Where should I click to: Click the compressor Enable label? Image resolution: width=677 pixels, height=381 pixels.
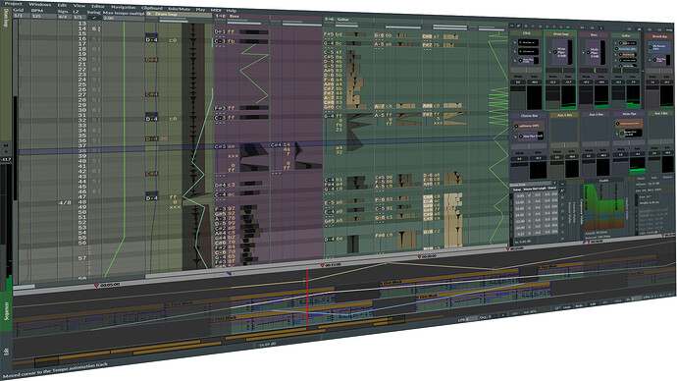[x=603, y=180]
